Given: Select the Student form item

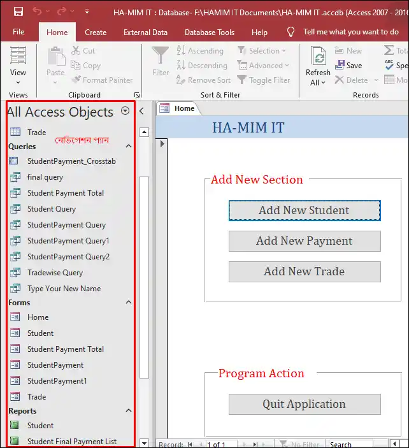Looking at the screenshot, I should pos(40,333).
